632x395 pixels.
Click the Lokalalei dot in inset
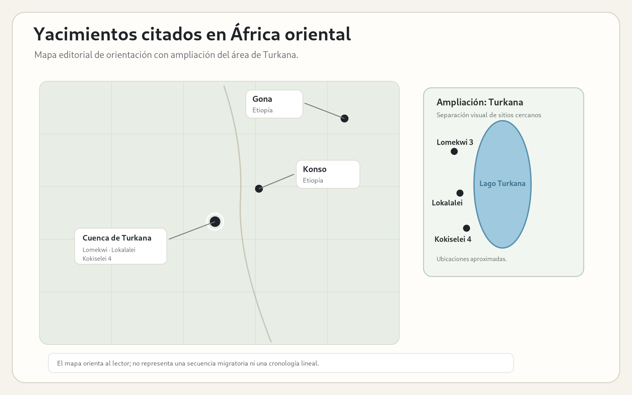click(460, 193)
